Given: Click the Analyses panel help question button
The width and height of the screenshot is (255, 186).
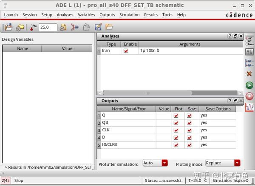Looking at the screenshot, I should [229, 36].
